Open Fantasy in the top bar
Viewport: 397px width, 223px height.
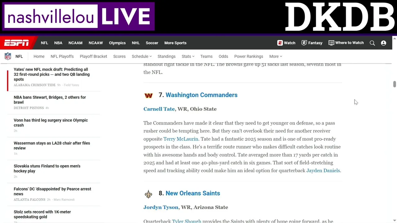(x=312, y=43)
